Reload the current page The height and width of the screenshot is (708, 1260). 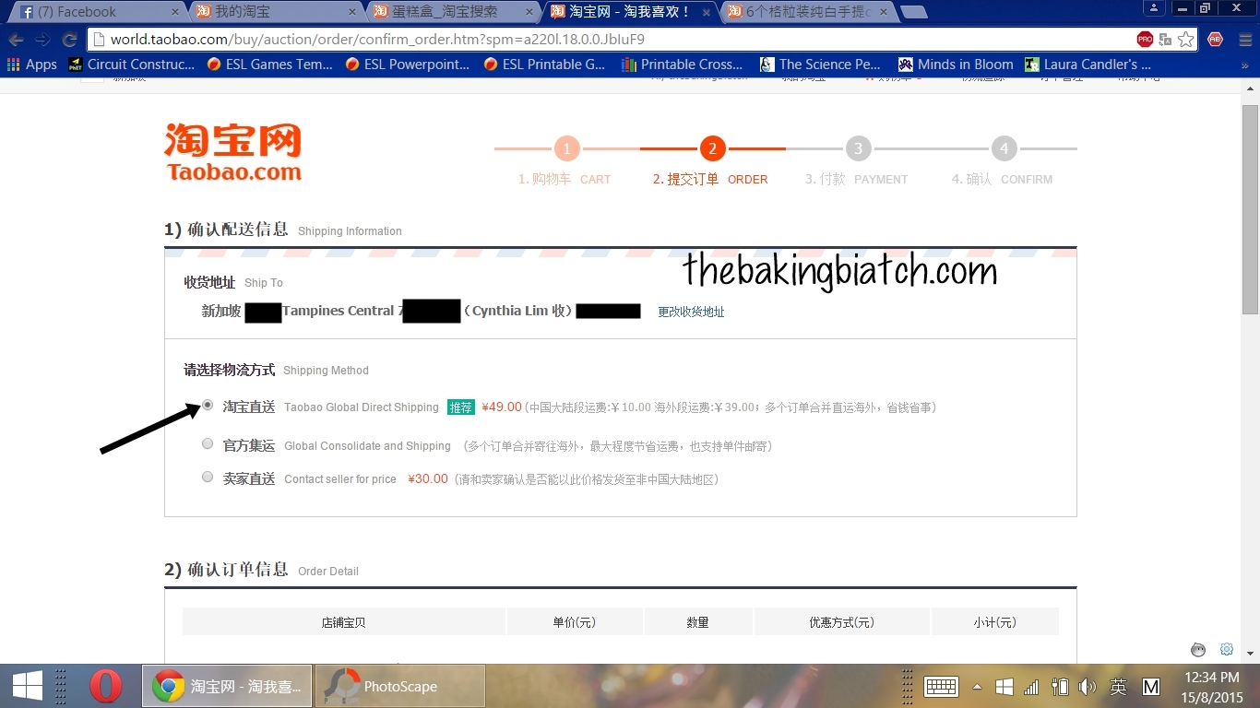click(69, 40)
